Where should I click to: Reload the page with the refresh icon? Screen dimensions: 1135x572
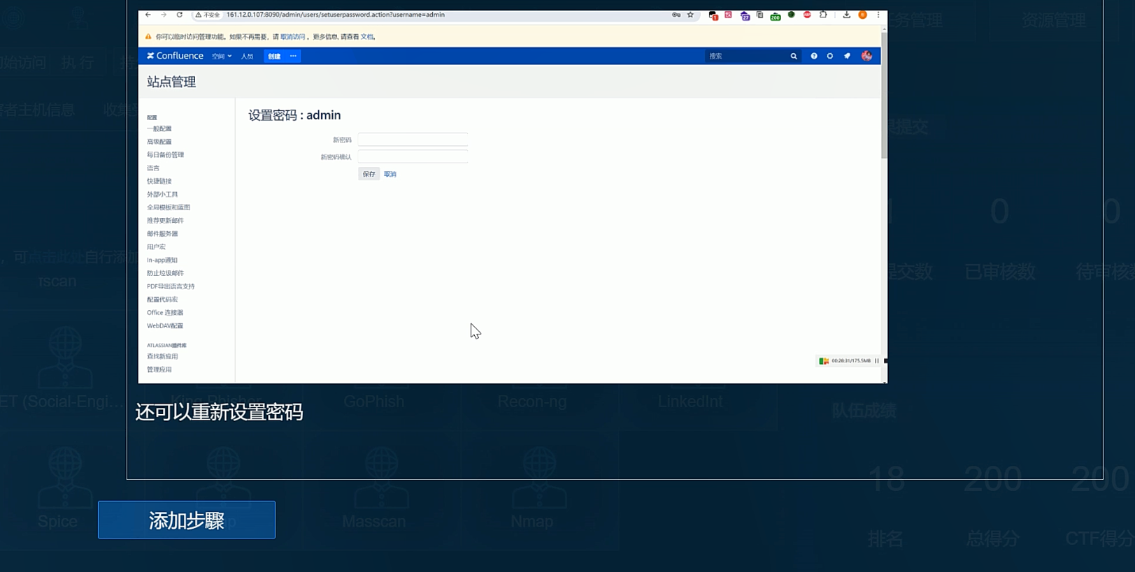pos(180,15)
